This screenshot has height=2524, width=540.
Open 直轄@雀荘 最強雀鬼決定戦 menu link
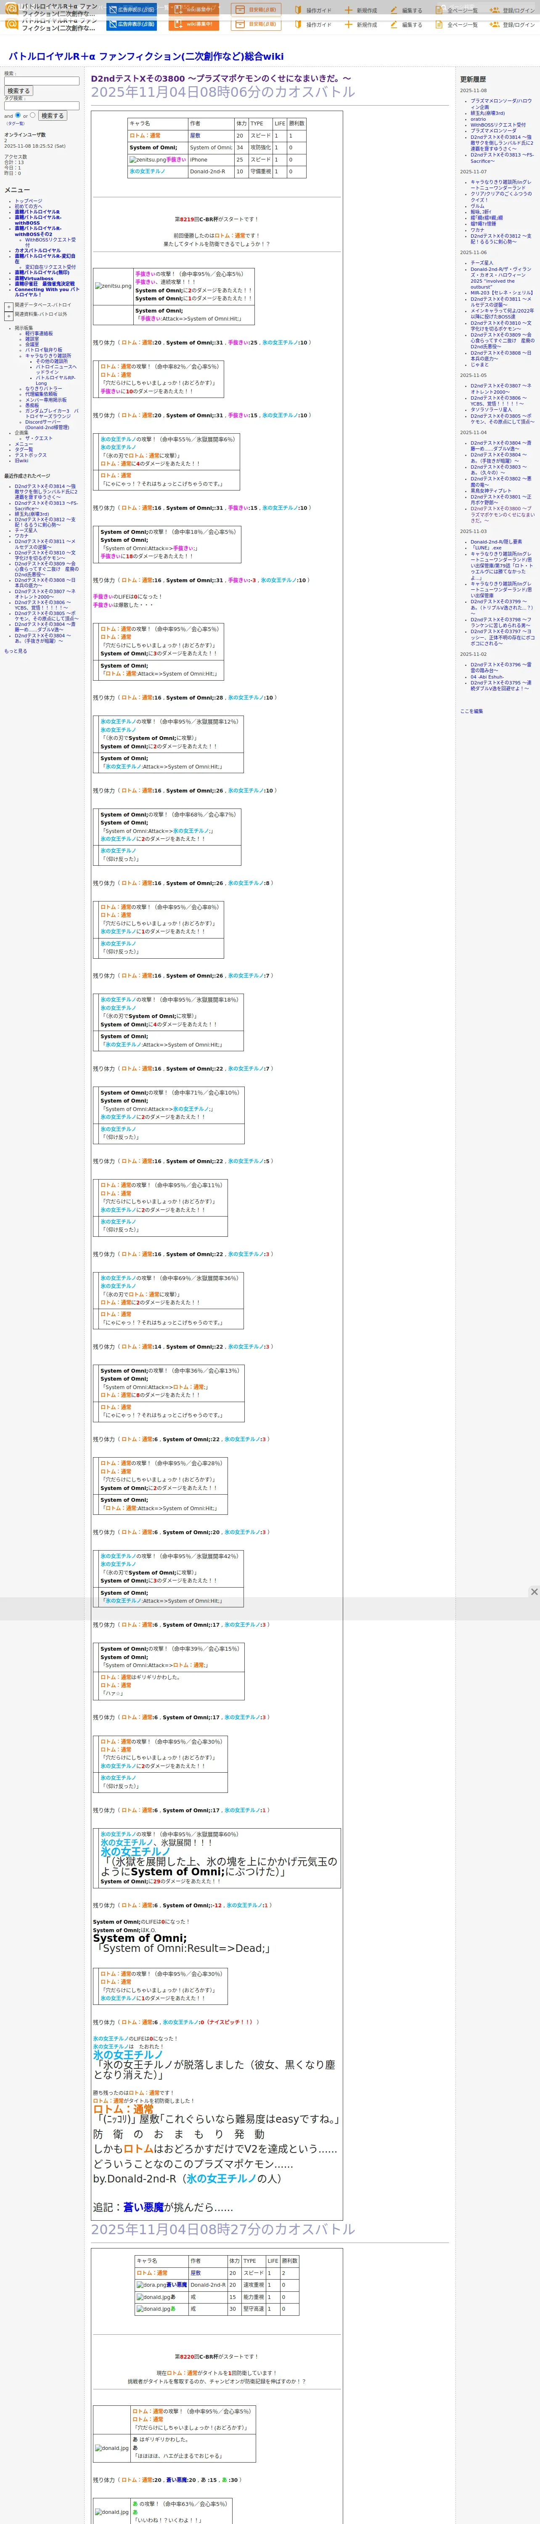pyautogui.click(x=44, y=284)
